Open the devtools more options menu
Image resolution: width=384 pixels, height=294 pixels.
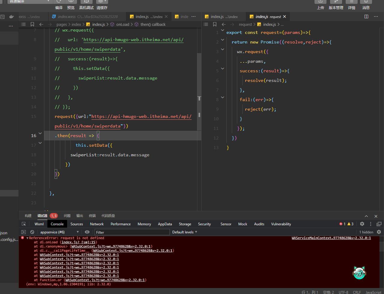coord(371,224)
